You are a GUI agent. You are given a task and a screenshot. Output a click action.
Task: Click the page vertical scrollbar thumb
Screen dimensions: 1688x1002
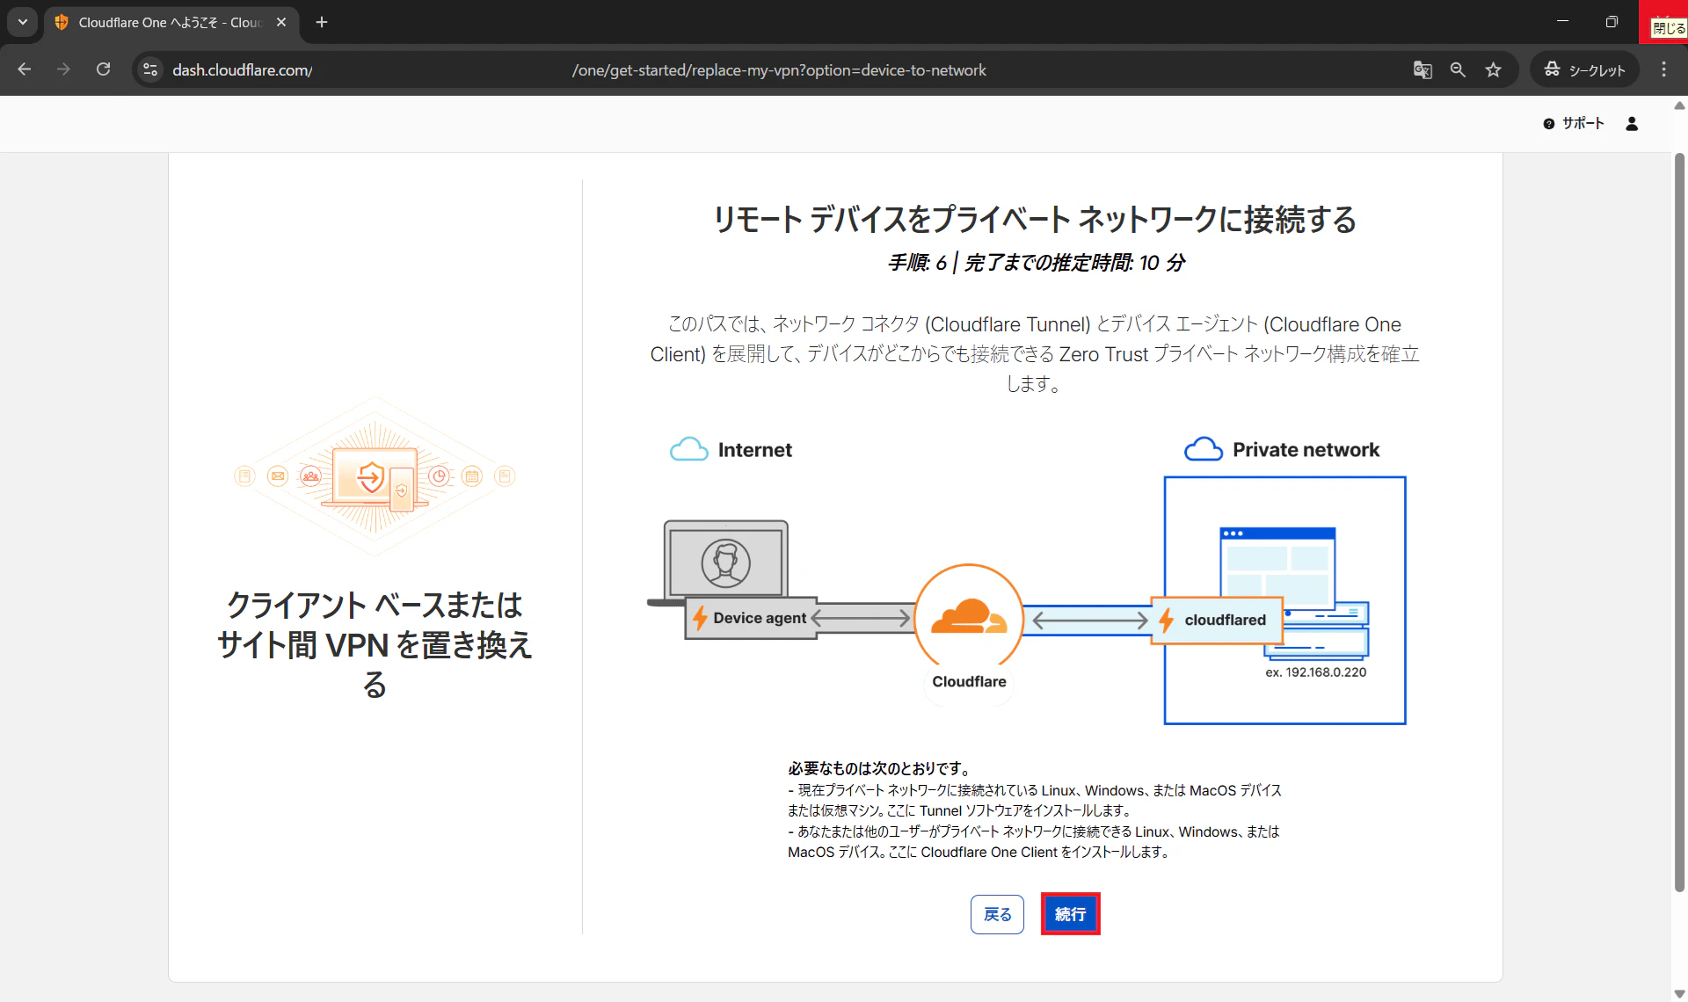(1679, 523)
